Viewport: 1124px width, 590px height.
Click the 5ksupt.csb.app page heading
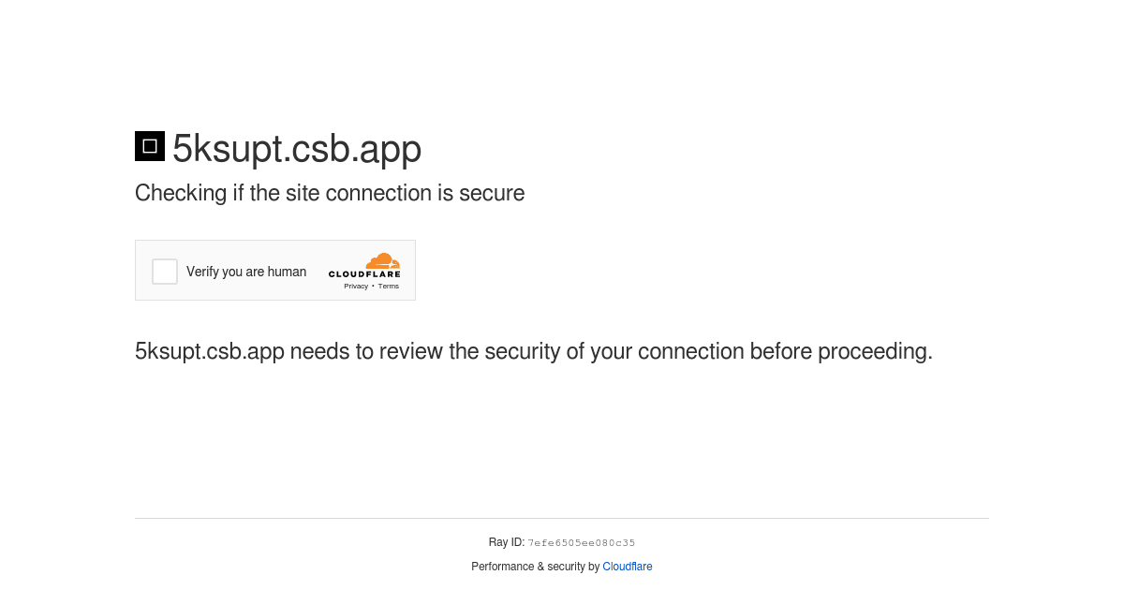[297, 149]
